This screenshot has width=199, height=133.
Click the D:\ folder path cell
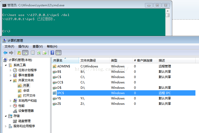(x=83, y=88)
